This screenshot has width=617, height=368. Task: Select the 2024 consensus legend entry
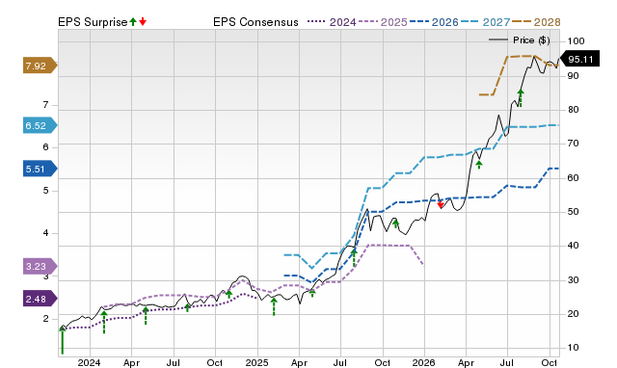[x=332, y=22]
